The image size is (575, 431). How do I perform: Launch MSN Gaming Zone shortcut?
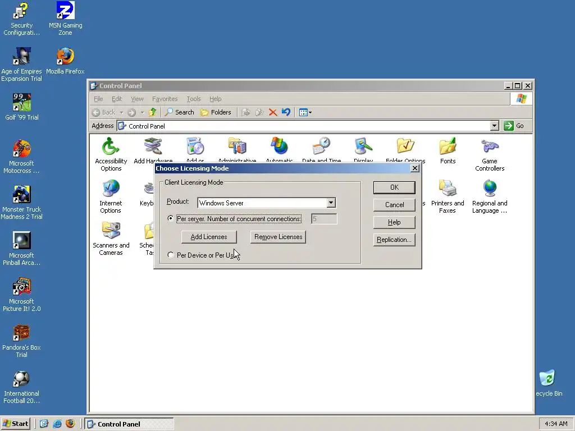[x=65, y=19]
